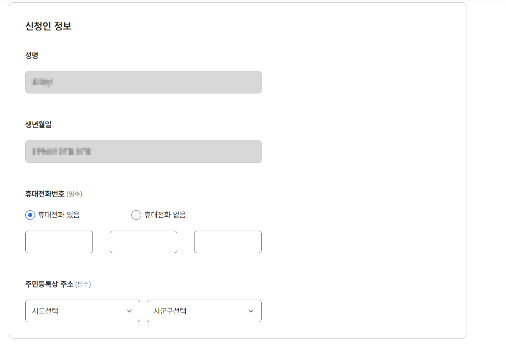Expand the province selection combo box

pyautogui.click(x=82, y=311)
